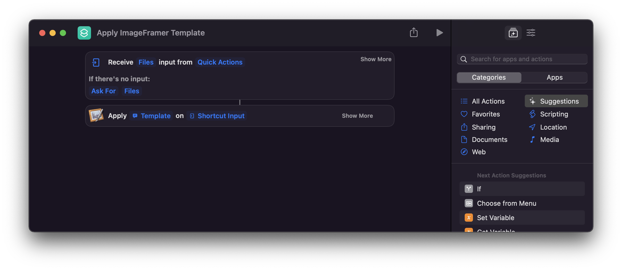Open the no-input Files type dropdown

point(132,91)
